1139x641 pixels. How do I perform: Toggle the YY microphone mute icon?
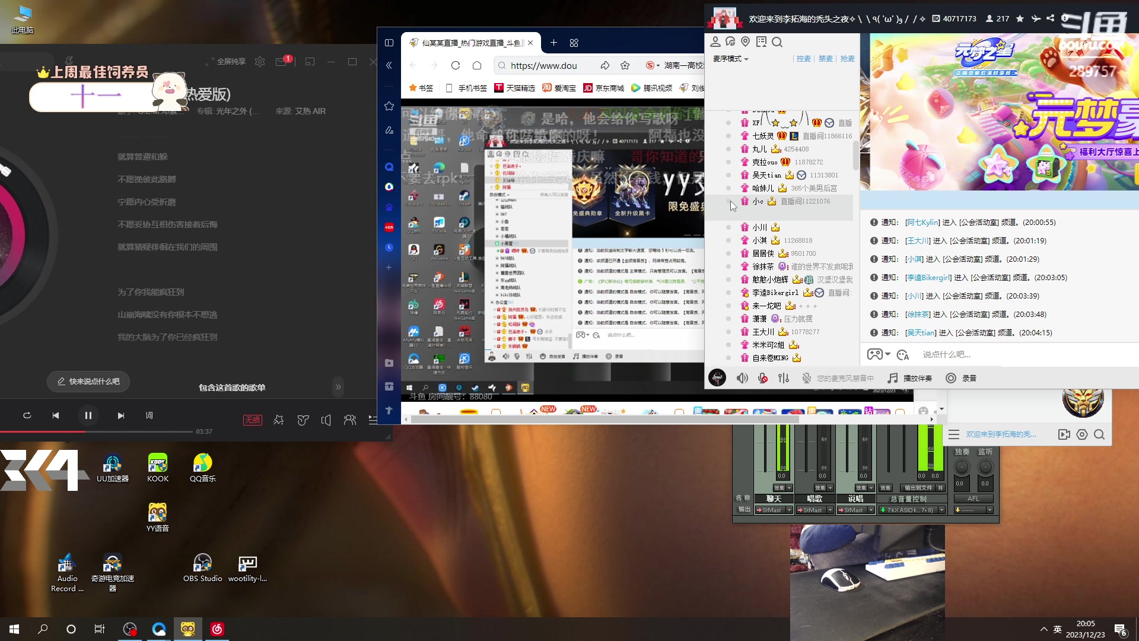763,378
